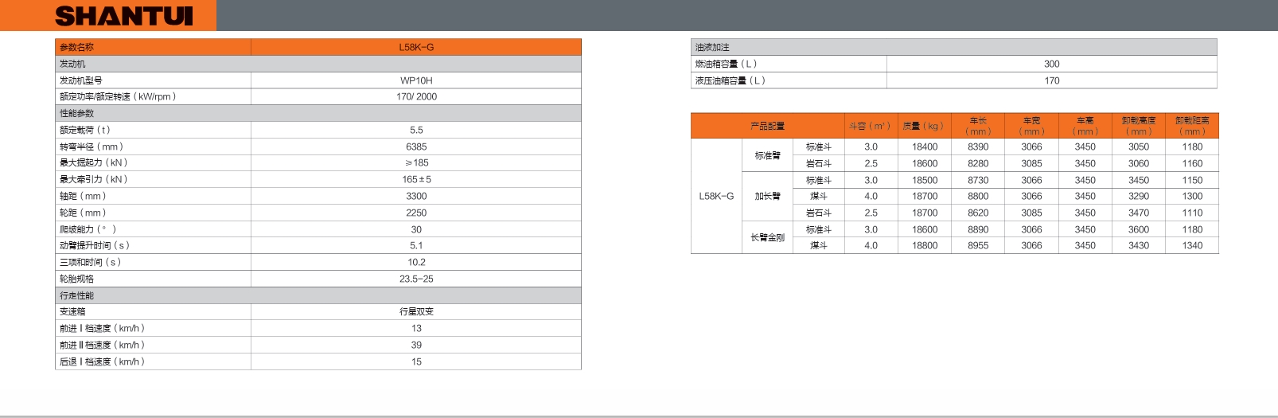The height and width of the screenshot is (418, 1278).
Task: Click the 产品配置 header cell
Action: click(x=767, y=126)
